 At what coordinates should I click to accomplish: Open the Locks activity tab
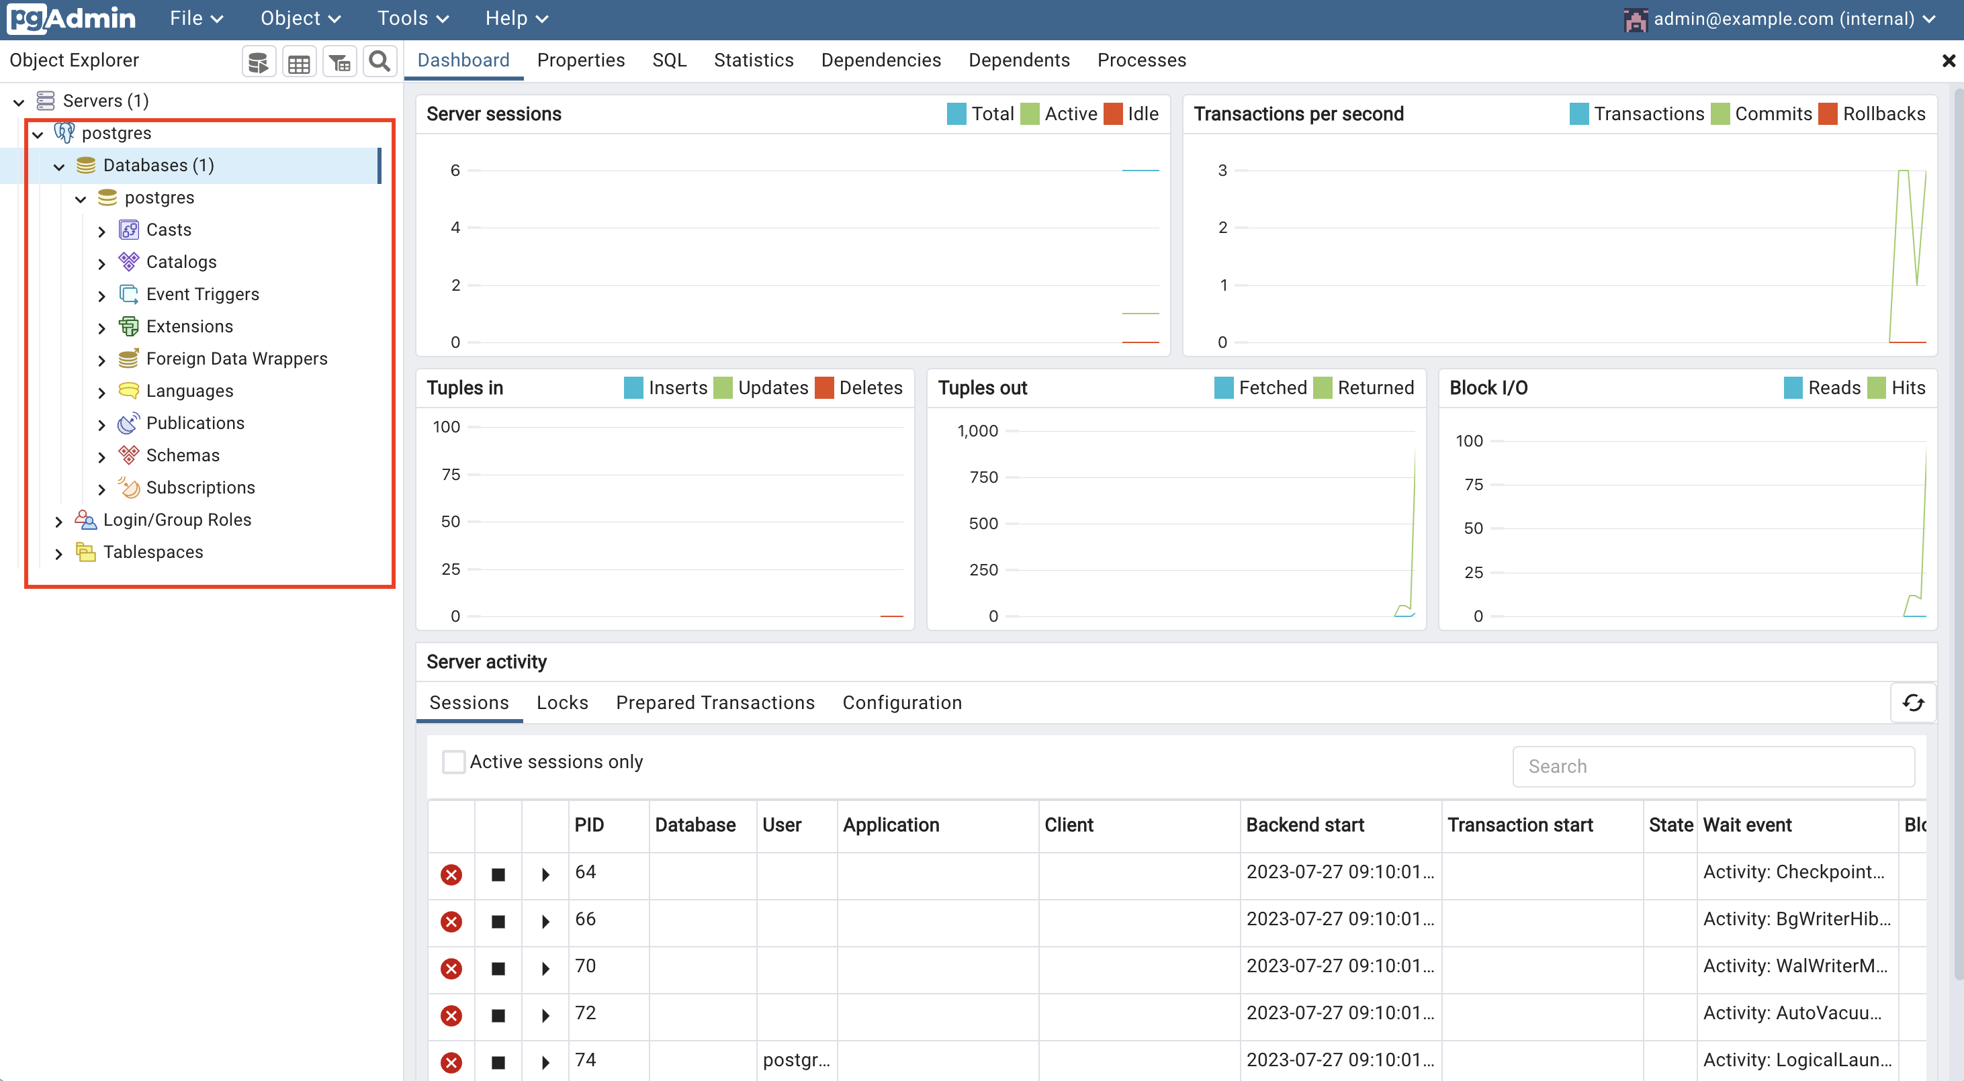[562, 703]
